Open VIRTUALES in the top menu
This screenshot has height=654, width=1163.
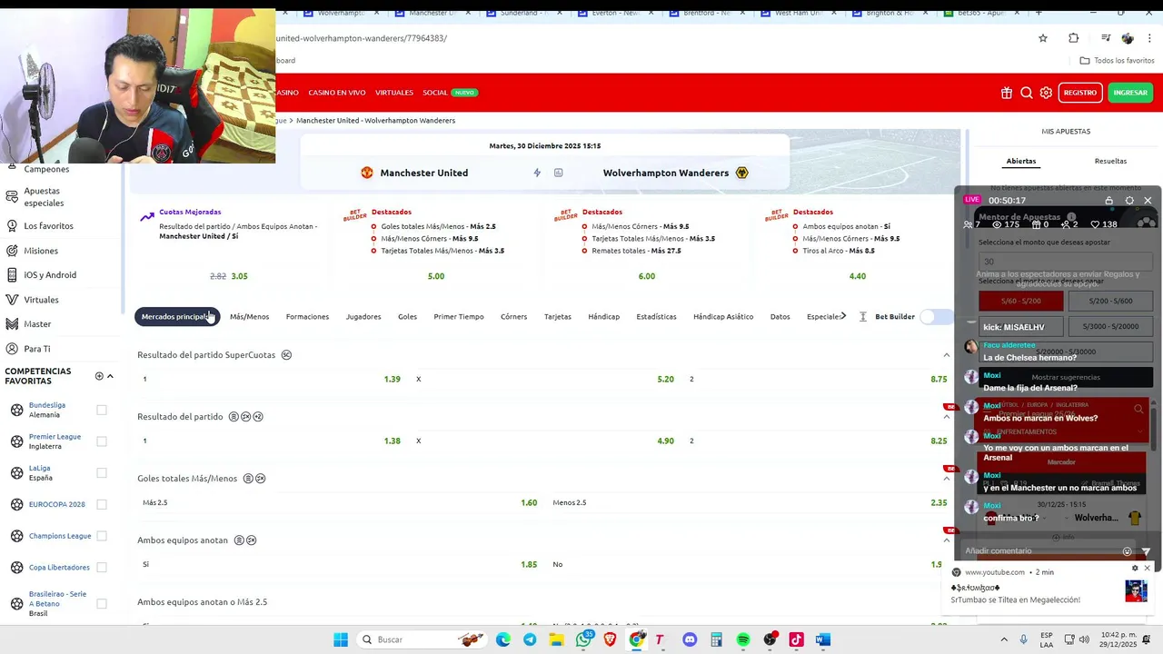pos(394,93)
